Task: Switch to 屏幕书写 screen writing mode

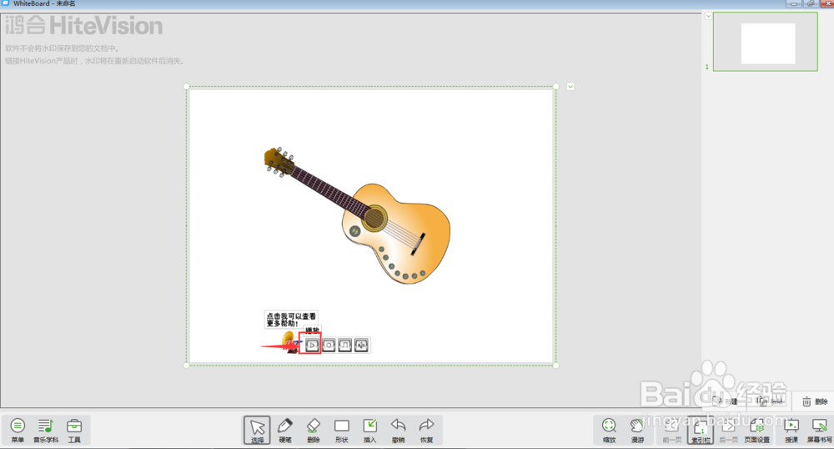Action: coord(820,431)
